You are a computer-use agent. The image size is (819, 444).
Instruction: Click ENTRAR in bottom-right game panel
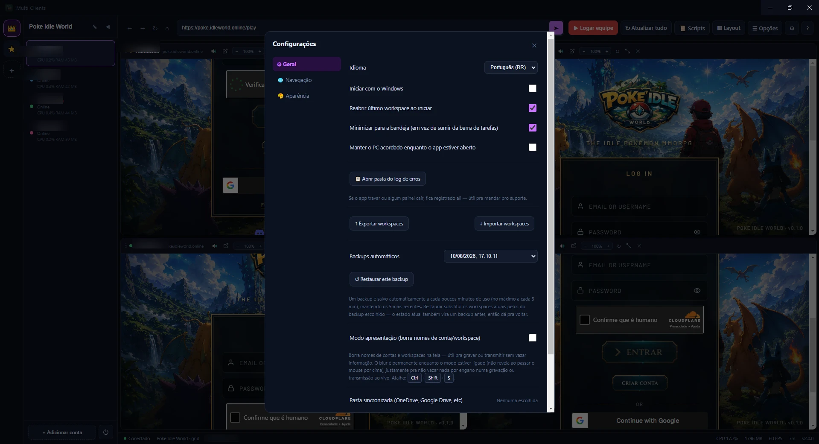[x=639, y=352]
